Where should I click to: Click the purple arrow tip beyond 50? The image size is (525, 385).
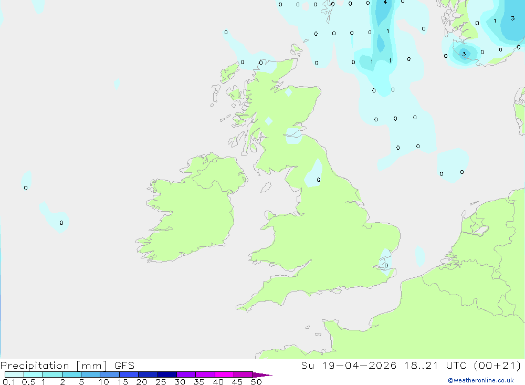pyautogui.click(x=262, y=374)
